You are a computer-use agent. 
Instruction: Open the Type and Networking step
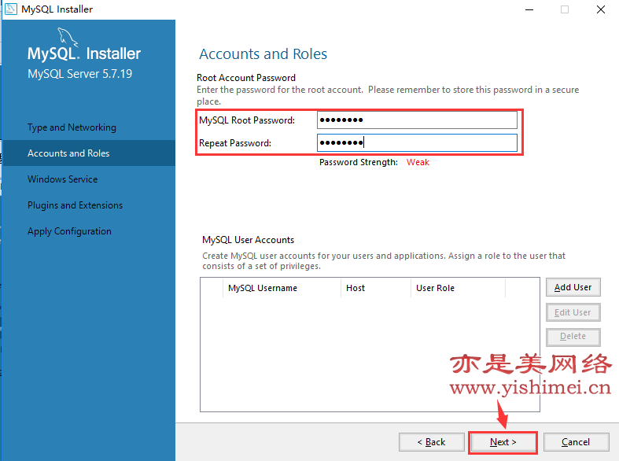coord(72,127)
